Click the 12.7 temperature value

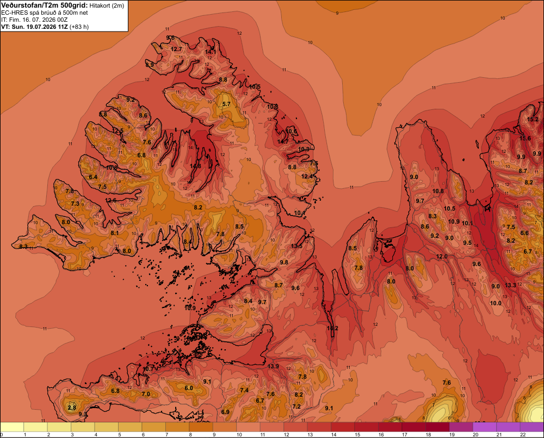point(176,49)
